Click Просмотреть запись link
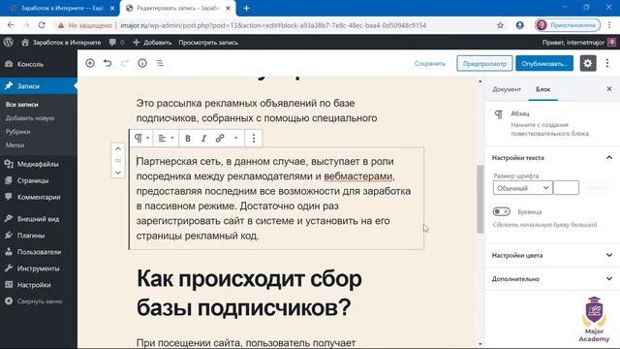The image size is (620, 349). click(x=208, y=43)
